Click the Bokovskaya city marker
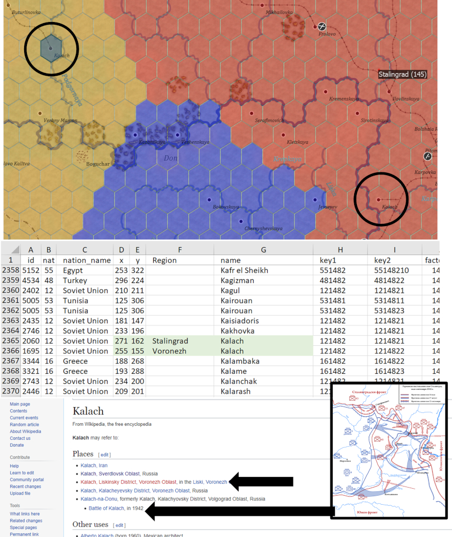Screen dimensions: 452x537 pyautogui.click(x=209, y=200)
